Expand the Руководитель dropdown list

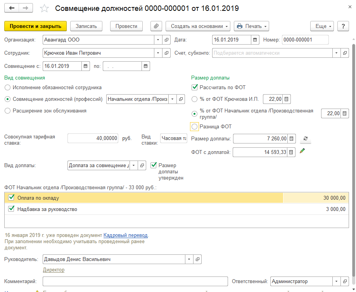click(x=189, y=259)
